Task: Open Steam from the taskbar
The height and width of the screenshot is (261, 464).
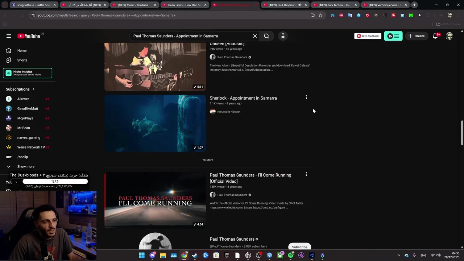Action: click(195, 255)
